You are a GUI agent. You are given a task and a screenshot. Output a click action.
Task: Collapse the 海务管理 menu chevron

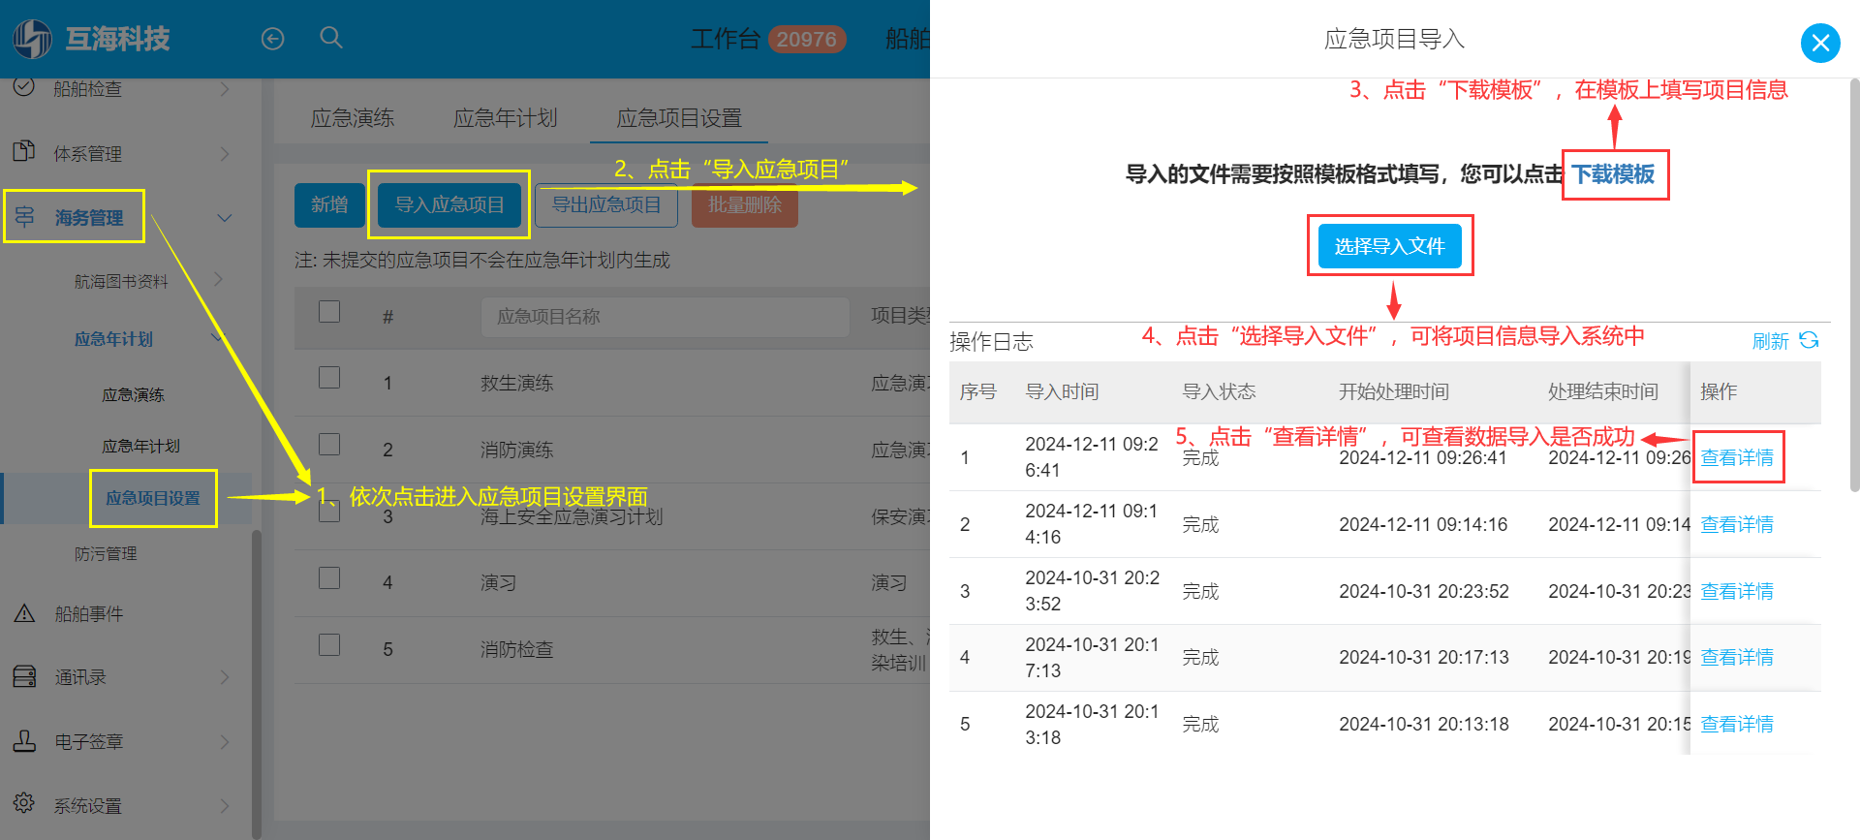[225, 218]
